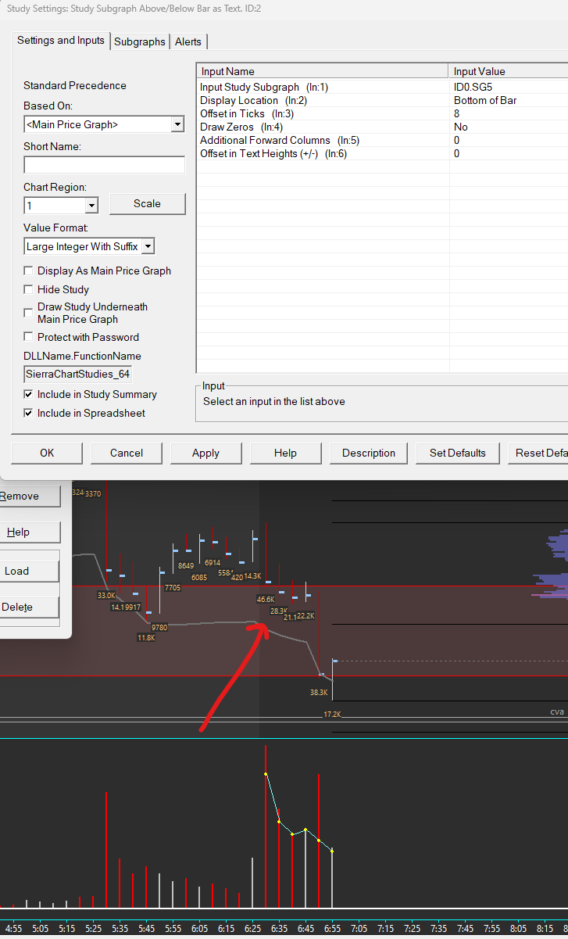Select the Offset in Ticks input row

click(382, 113)
